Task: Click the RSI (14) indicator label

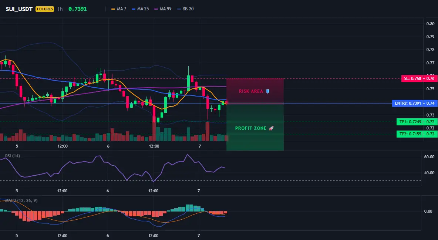Action: (x=13, y=156)
